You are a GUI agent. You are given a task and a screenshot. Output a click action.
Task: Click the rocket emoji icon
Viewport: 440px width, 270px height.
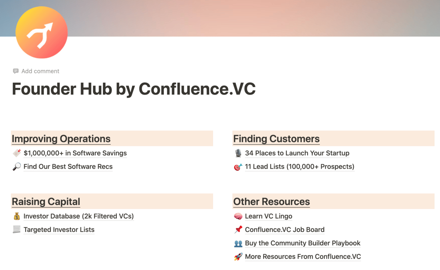click(x=238, y=257)
